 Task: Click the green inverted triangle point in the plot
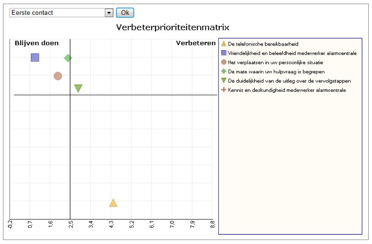pyautogui.click(x=78, y=88)
